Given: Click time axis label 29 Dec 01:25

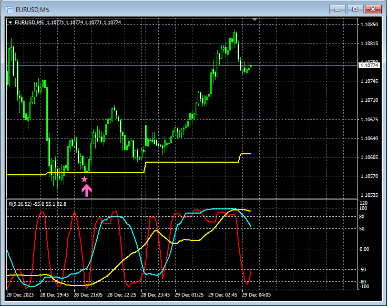Looking at the screenshot, I should [189, 295].
